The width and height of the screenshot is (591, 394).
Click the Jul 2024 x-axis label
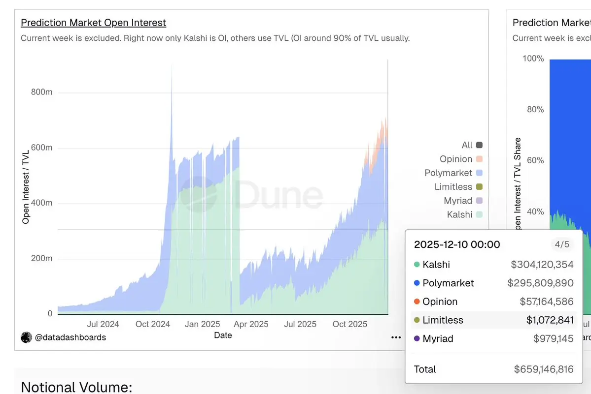point(103,324)
